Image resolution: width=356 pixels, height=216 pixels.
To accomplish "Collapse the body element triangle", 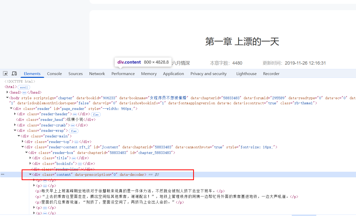I will tap(7, 98).
